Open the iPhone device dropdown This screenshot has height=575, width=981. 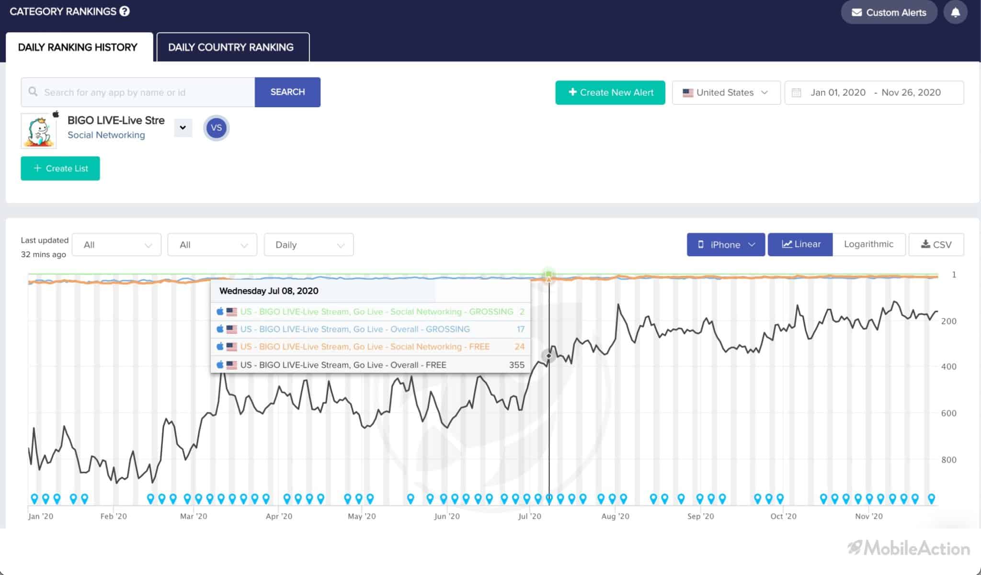click(726, 245)
